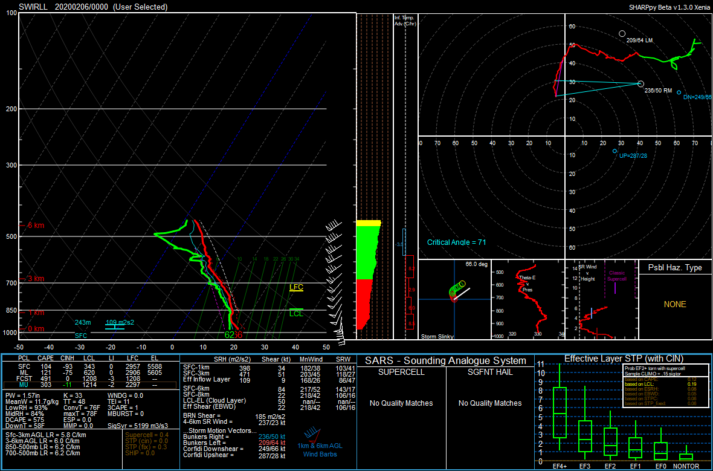Click the 700-500mb LR lapse rate
Screen dimensions: 713x471
pyautogui.click(x=43, y=453)
